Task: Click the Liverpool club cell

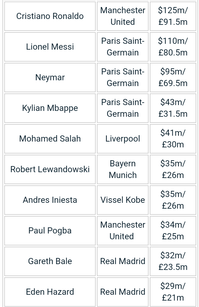Action: pos(123,138)
